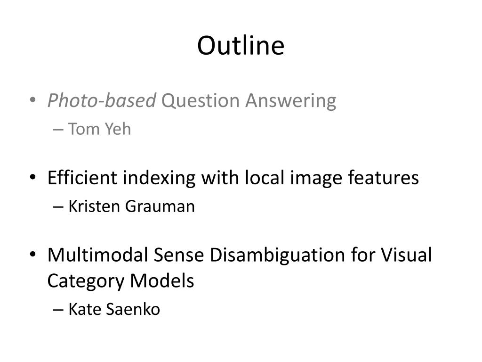This screenshot has height=362, width=482.
Task: Select the Efficient indexing bullet text
Action: click(233, 178)
